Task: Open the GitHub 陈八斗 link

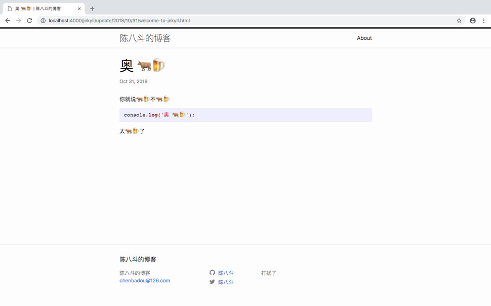Action: [x=225, y=273]
